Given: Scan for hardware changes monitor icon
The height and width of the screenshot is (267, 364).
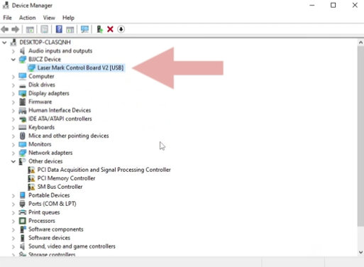Looking at the screenshot, I should pos(84,29).
